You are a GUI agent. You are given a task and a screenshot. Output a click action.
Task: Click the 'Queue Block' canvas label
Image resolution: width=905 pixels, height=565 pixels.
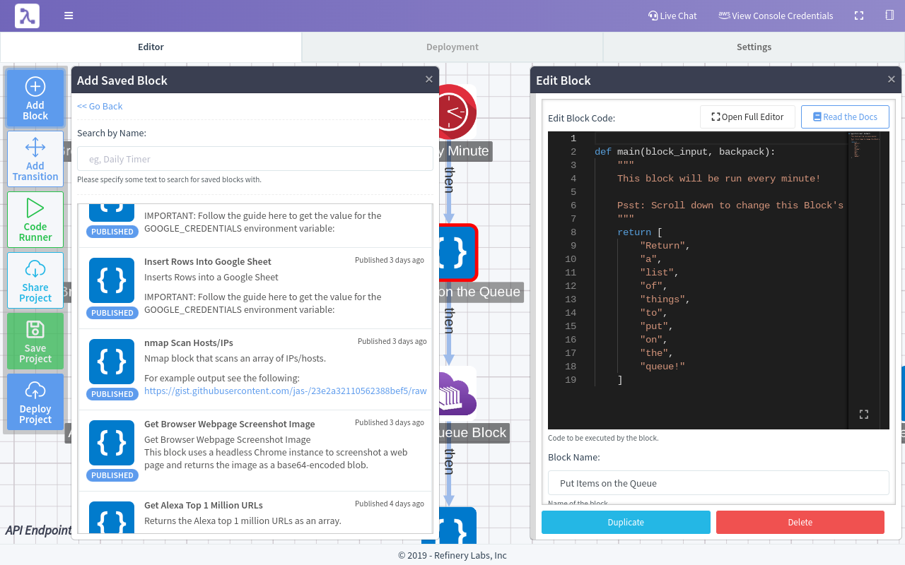pyautogui.click(x=474, y=433)
